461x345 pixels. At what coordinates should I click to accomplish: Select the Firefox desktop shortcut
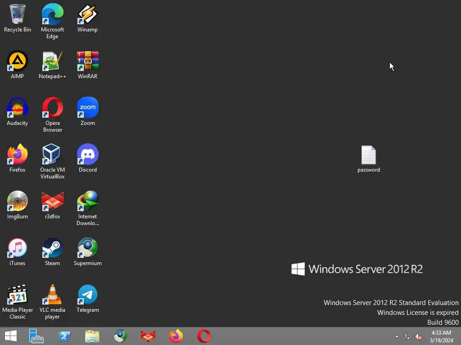[18, 158]
